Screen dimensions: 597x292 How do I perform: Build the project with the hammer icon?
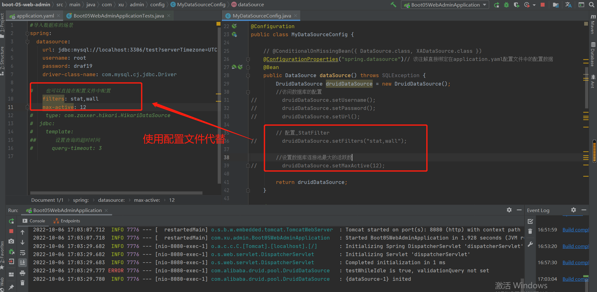(393, 5)
